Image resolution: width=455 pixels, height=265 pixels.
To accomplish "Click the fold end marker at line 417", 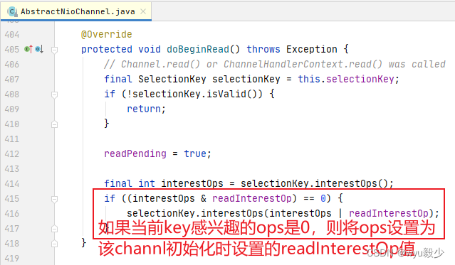I will [x=54, y=229].
